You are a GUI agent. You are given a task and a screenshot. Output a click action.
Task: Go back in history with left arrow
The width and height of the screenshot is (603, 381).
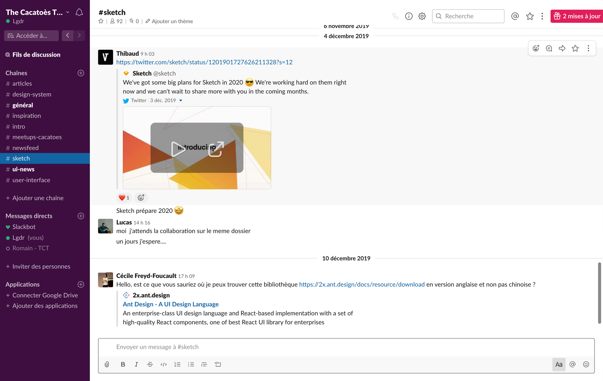coord(68,36)
